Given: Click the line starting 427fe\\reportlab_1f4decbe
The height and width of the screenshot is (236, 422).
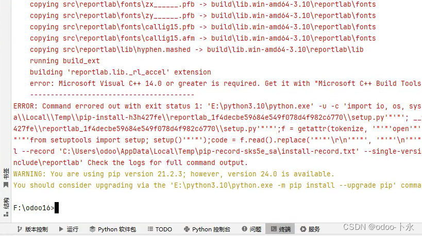Looking at the screenshot, I should tap(217, 129).
